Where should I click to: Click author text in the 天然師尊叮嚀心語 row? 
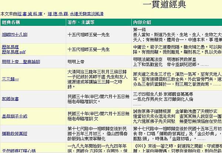pyautogui.click(x=97, y=148)
